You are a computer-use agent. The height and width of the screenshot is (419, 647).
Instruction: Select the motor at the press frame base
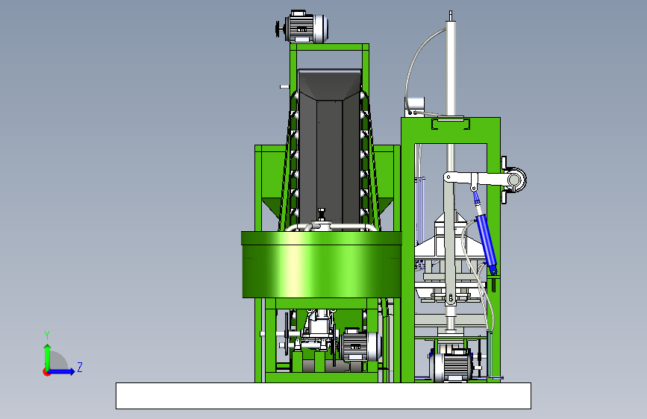[453, 365]
